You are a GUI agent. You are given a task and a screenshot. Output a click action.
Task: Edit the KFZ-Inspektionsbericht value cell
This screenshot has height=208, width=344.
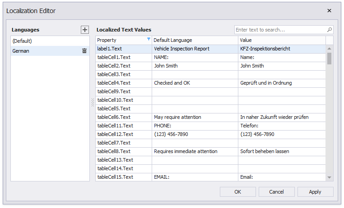tap(281, 49)
